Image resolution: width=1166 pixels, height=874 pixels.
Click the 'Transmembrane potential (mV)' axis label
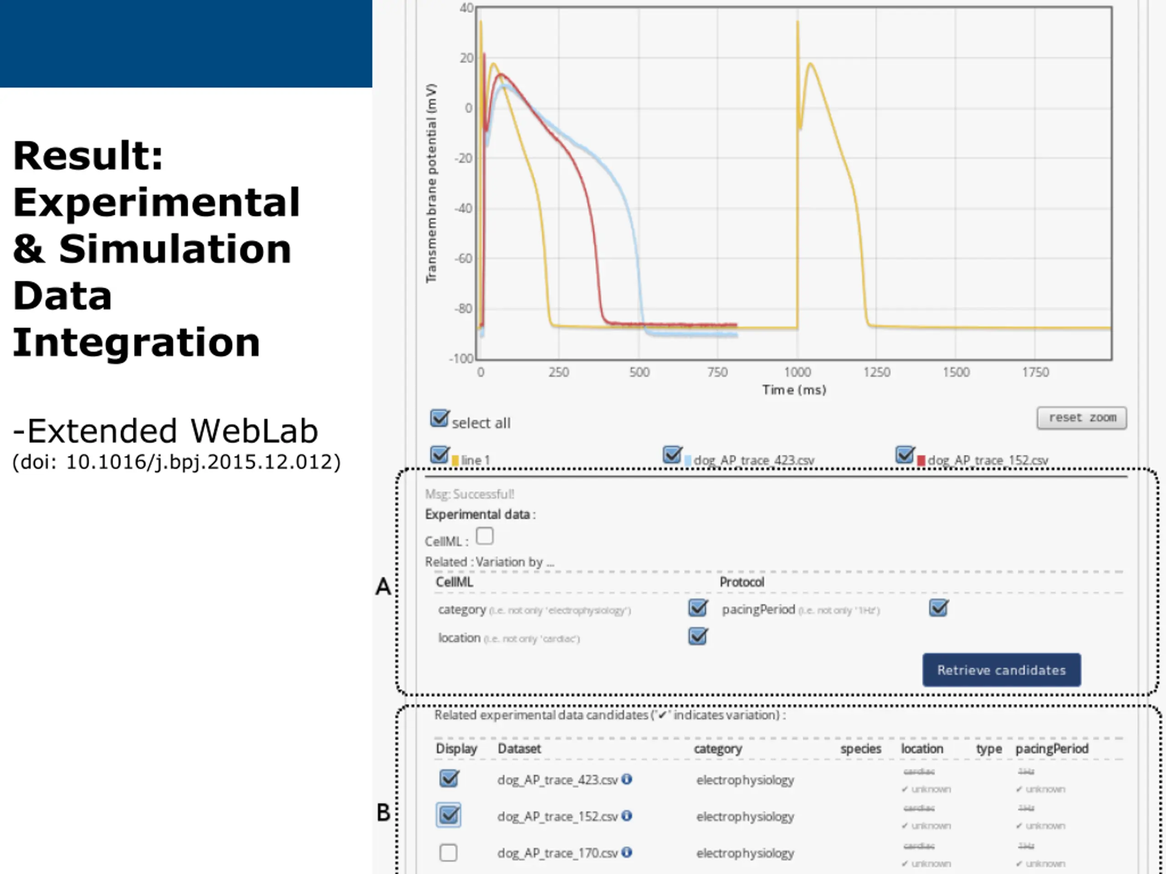click(x=431, y=183)
